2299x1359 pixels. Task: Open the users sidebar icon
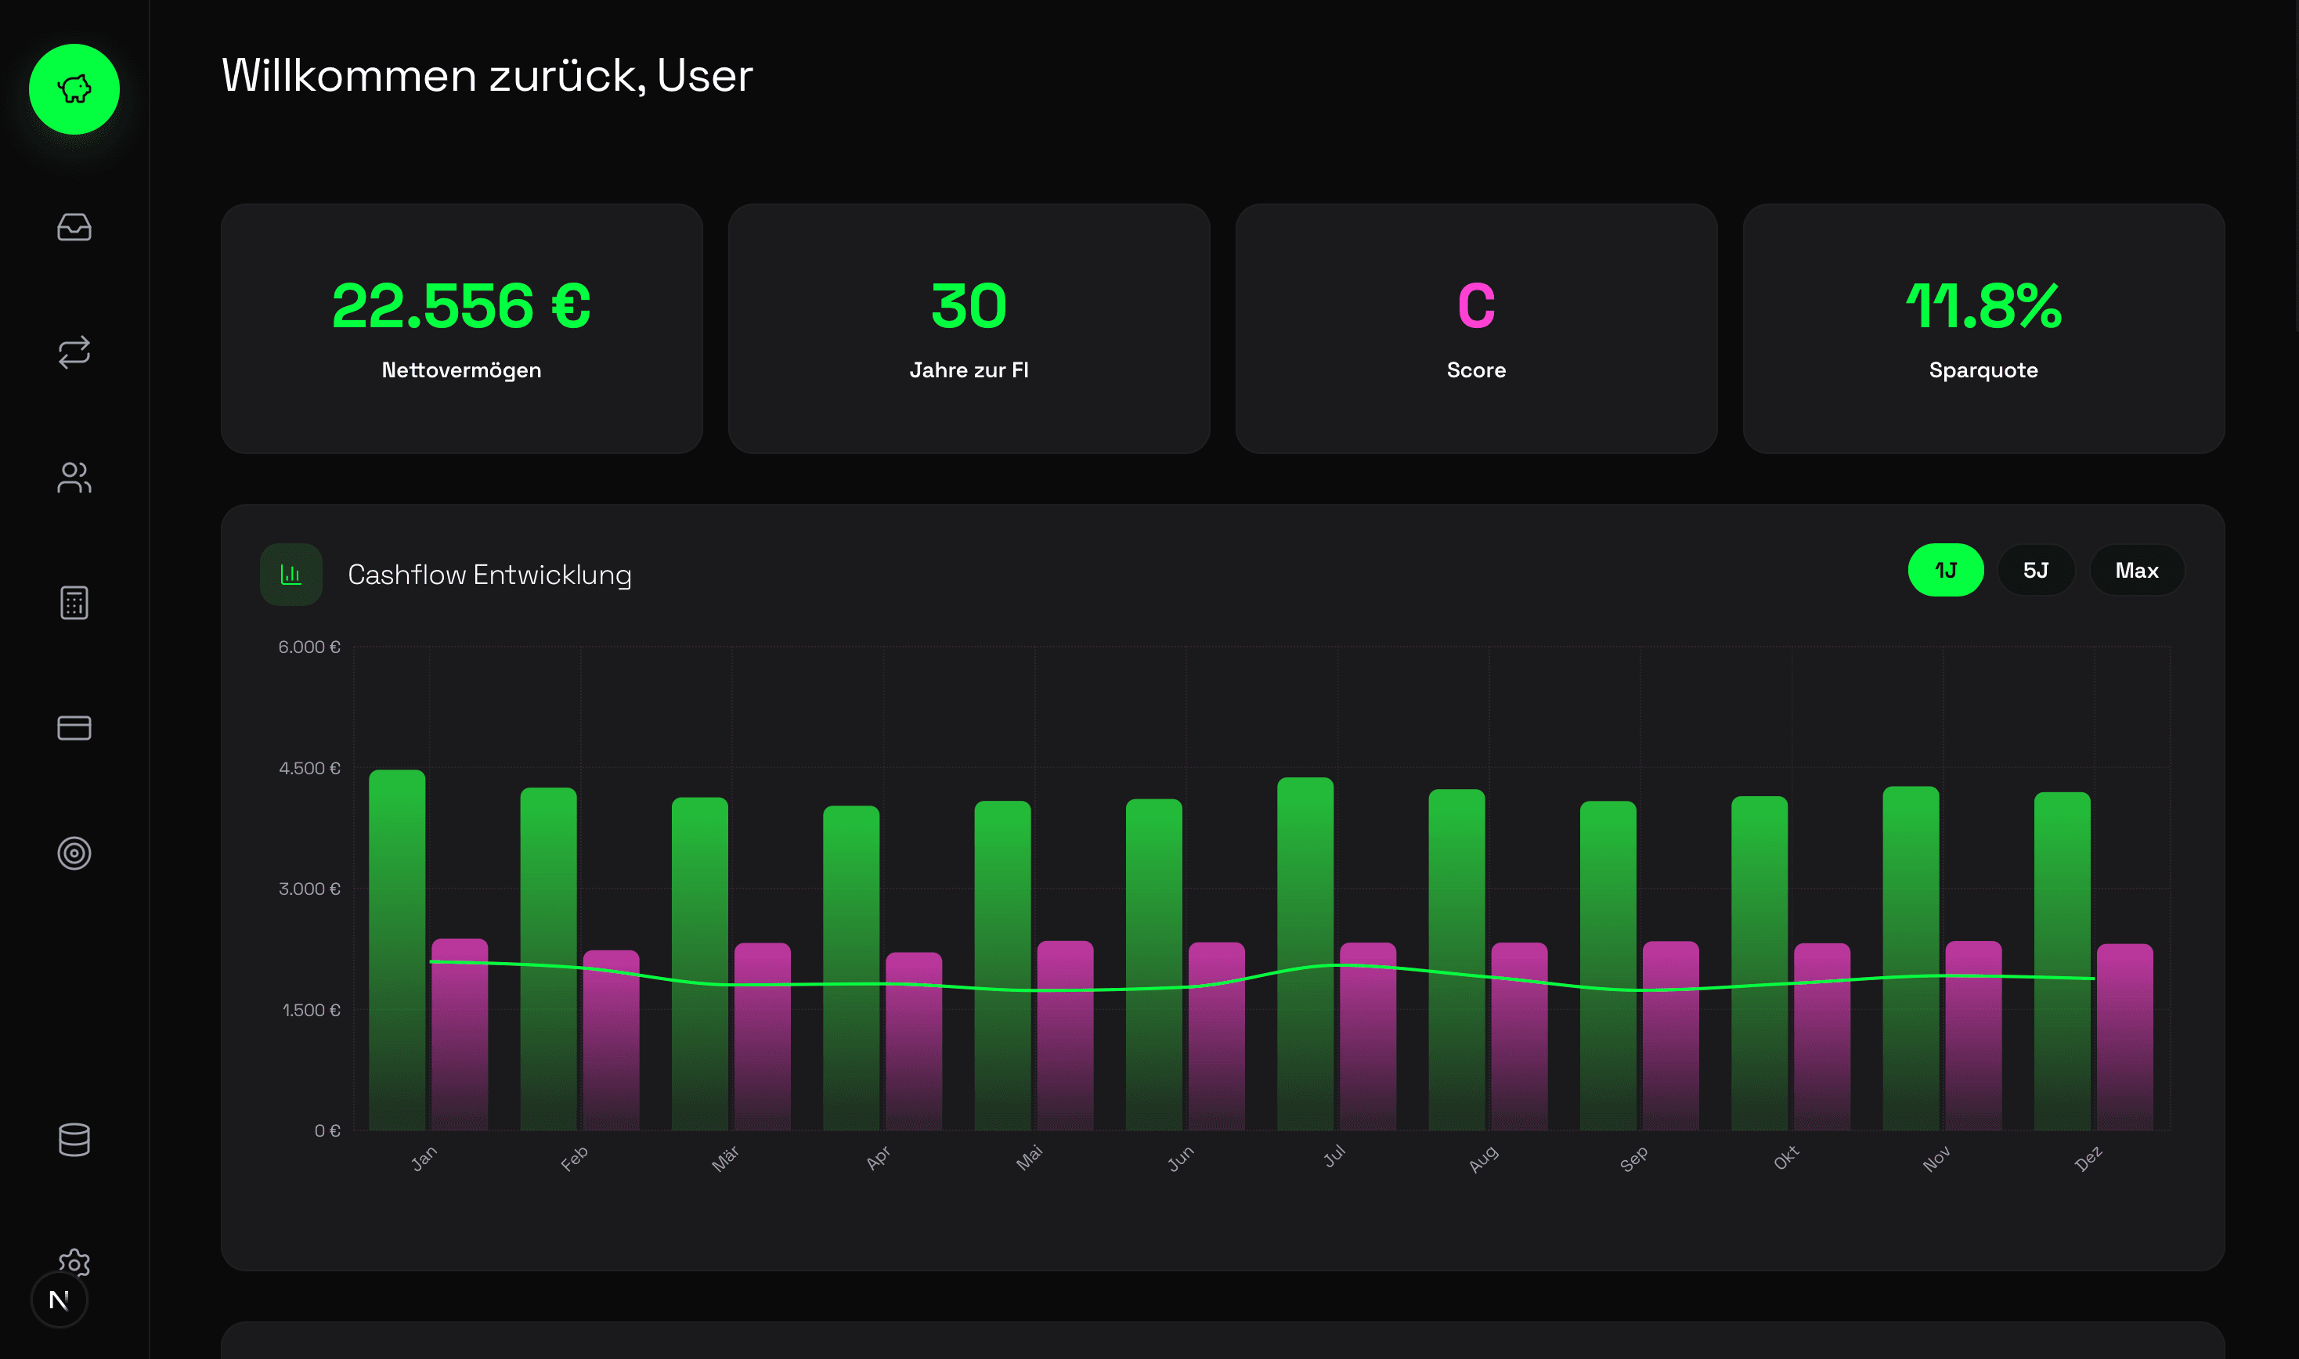(x=74, y=477)
